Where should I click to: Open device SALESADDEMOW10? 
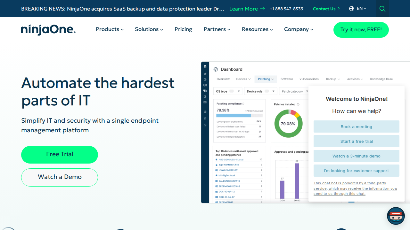point(229,181)
